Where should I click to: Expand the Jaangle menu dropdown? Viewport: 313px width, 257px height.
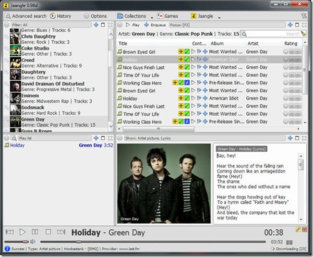click(x=219, y=17)
